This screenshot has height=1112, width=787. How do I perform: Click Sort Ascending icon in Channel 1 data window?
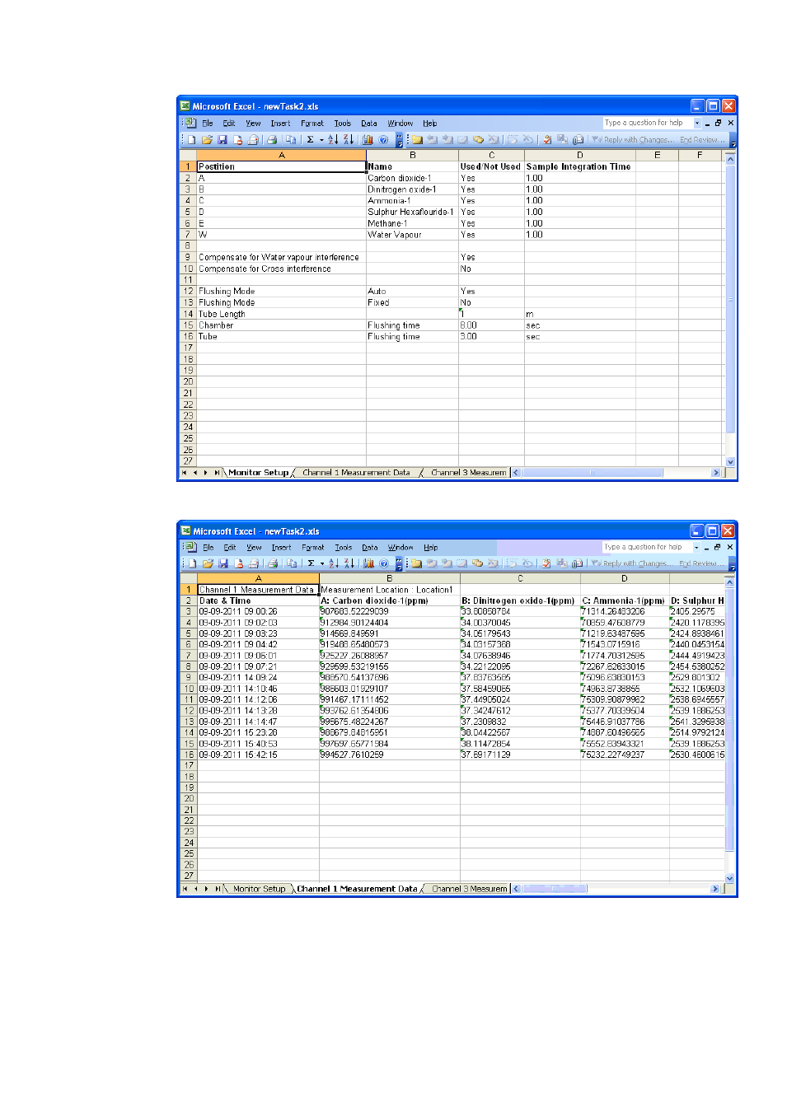(334, 564)
